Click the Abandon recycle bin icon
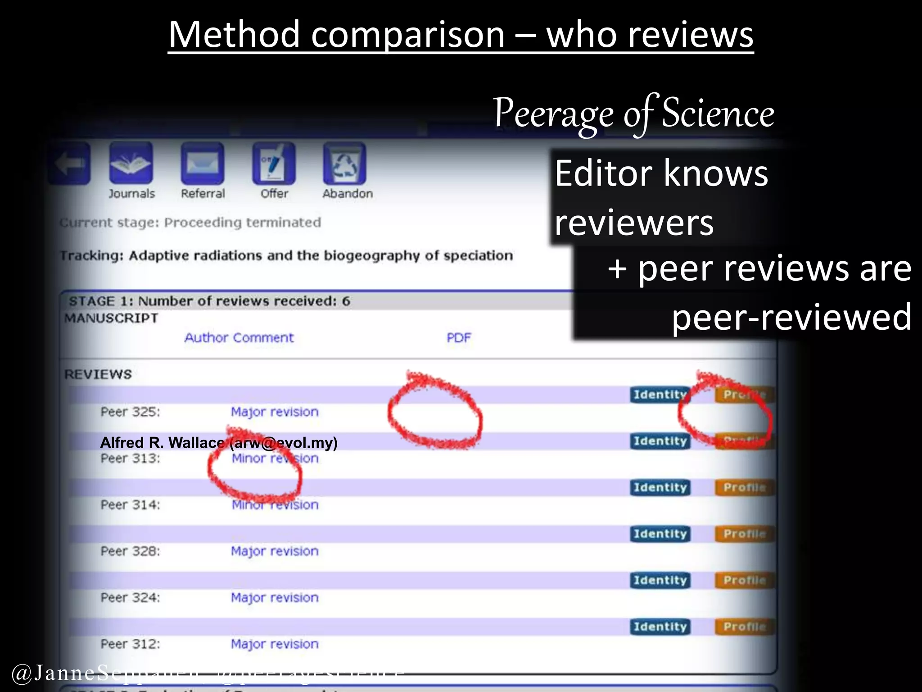This screenshot has width=922, height=692. coord(345,163)
